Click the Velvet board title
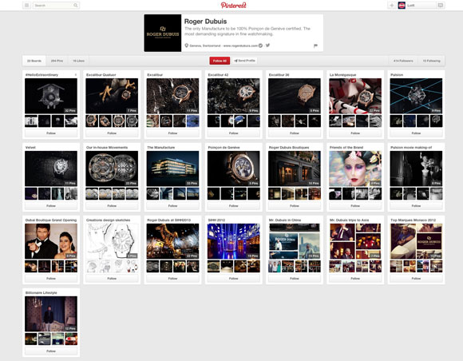Screen dimensions: 463x361 tap(30, 148)
